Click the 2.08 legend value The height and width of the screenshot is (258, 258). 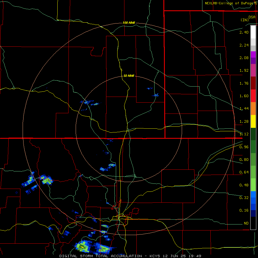click(244, 58)
